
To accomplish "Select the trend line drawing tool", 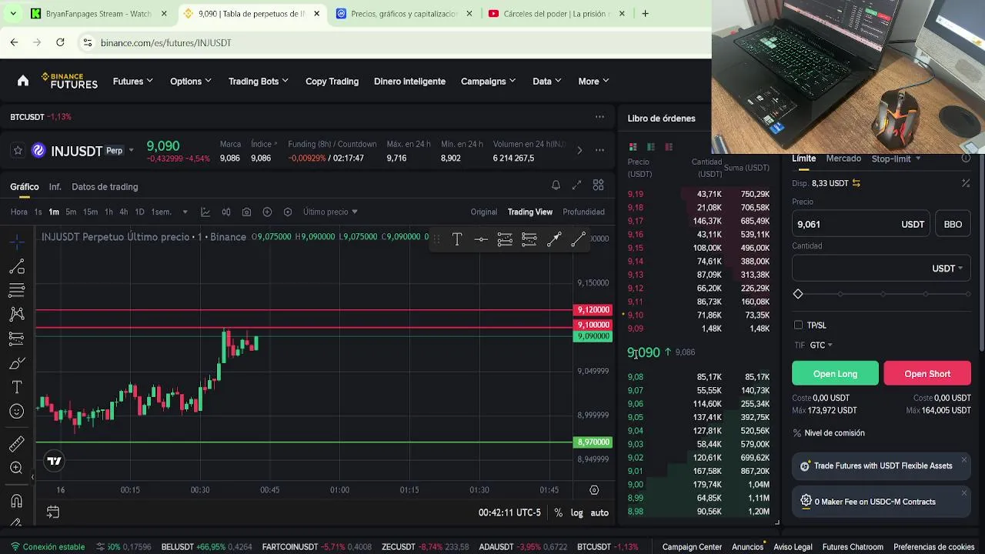I will [17, 267].
